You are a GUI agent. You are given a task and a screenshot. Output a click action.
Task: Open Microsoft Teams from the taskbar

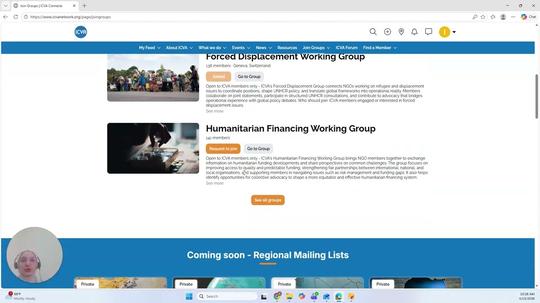tap(314, 296)
